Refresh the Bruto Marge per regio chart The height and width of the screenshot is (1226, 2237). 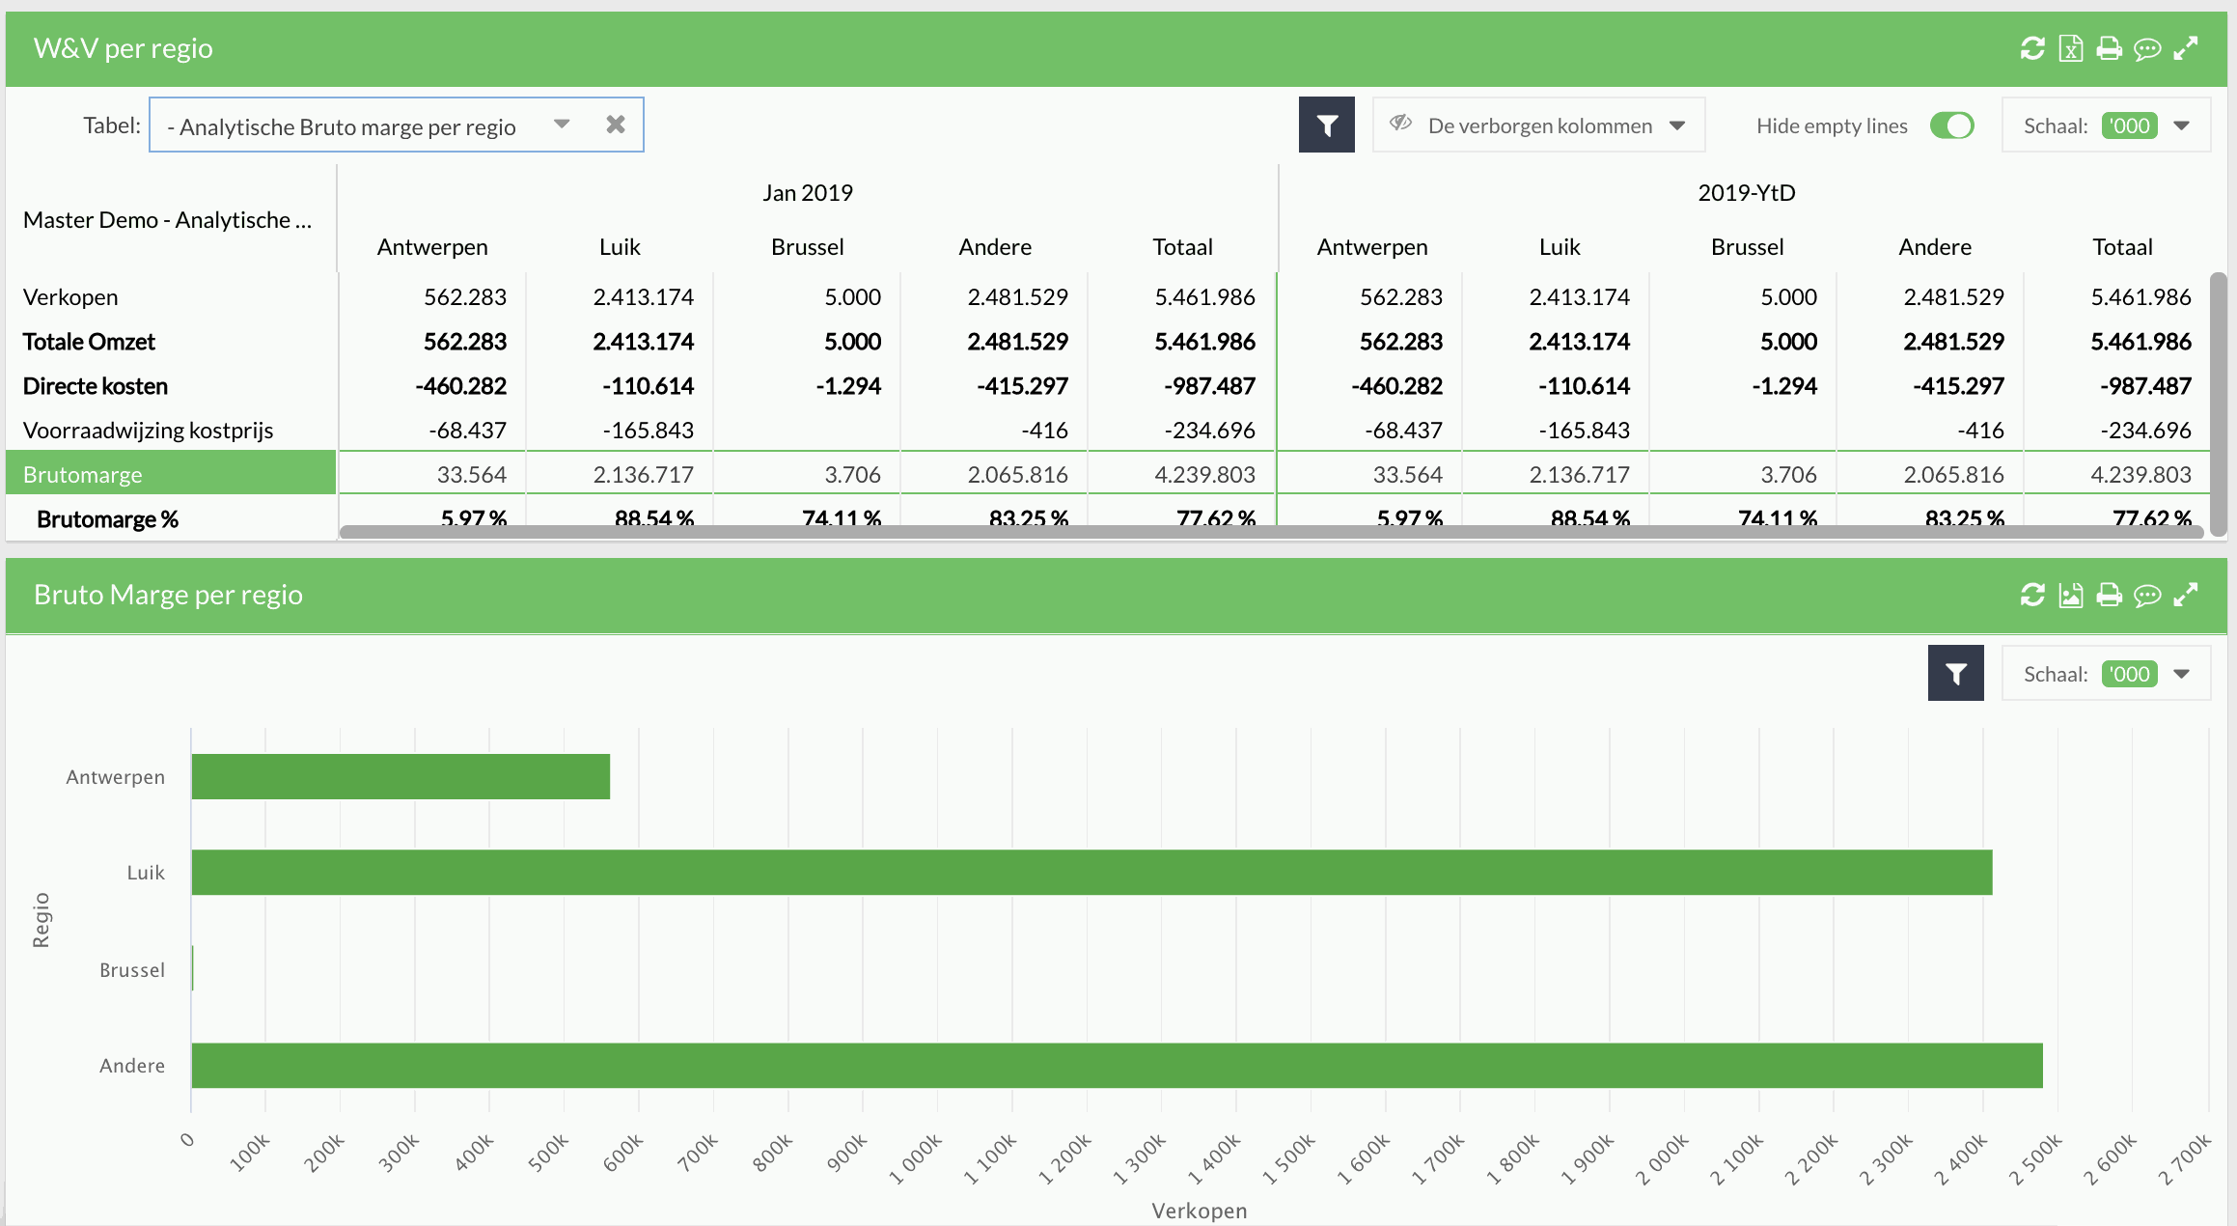click(2032, 595)
